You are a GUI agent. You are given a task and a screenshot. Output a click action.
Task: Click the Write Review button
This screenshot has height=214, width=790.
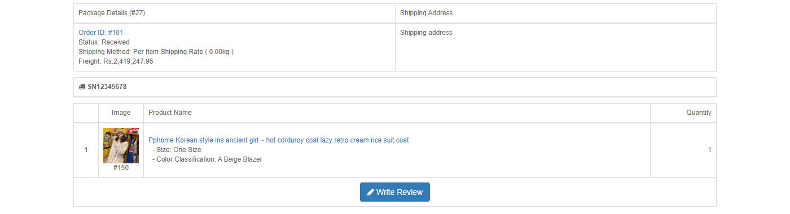395,192
